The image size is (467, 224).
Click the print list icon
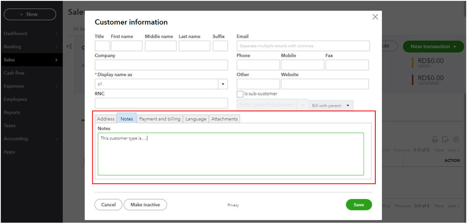pyautogui.click(x=435, y=139)
